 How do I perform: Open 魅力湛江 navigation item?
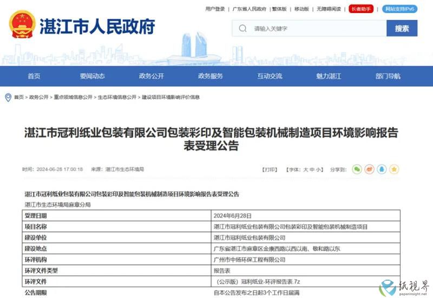(329, 76)
